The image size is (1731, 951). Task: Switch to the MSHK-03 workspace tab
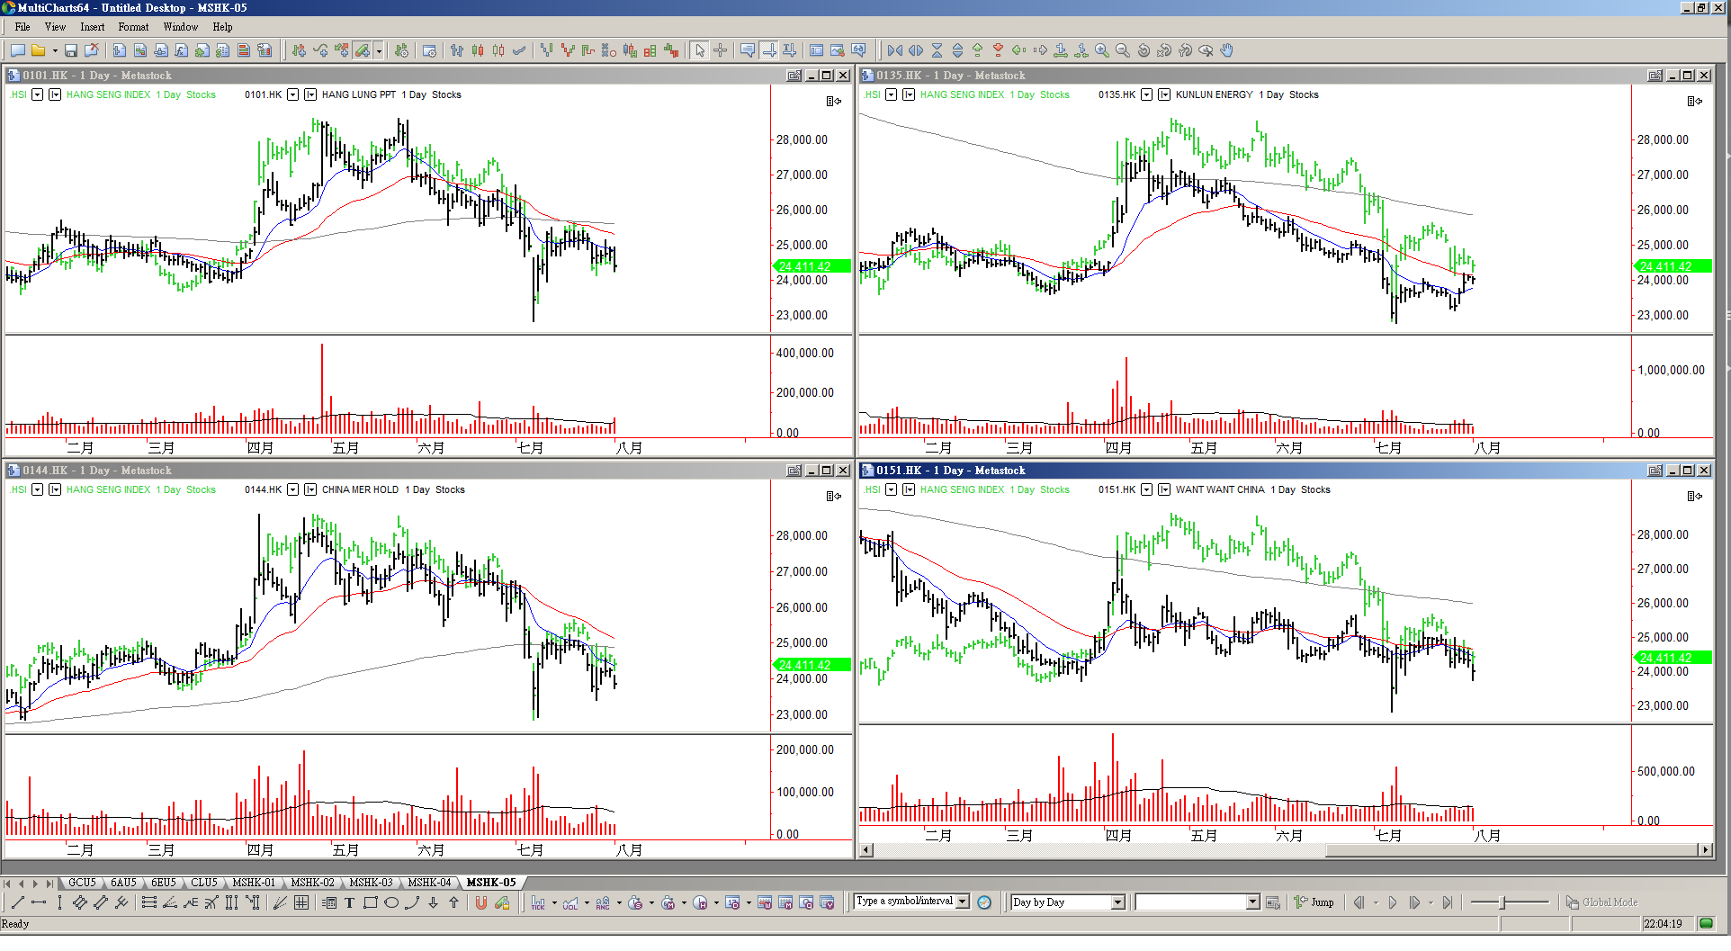click(371, 883)
